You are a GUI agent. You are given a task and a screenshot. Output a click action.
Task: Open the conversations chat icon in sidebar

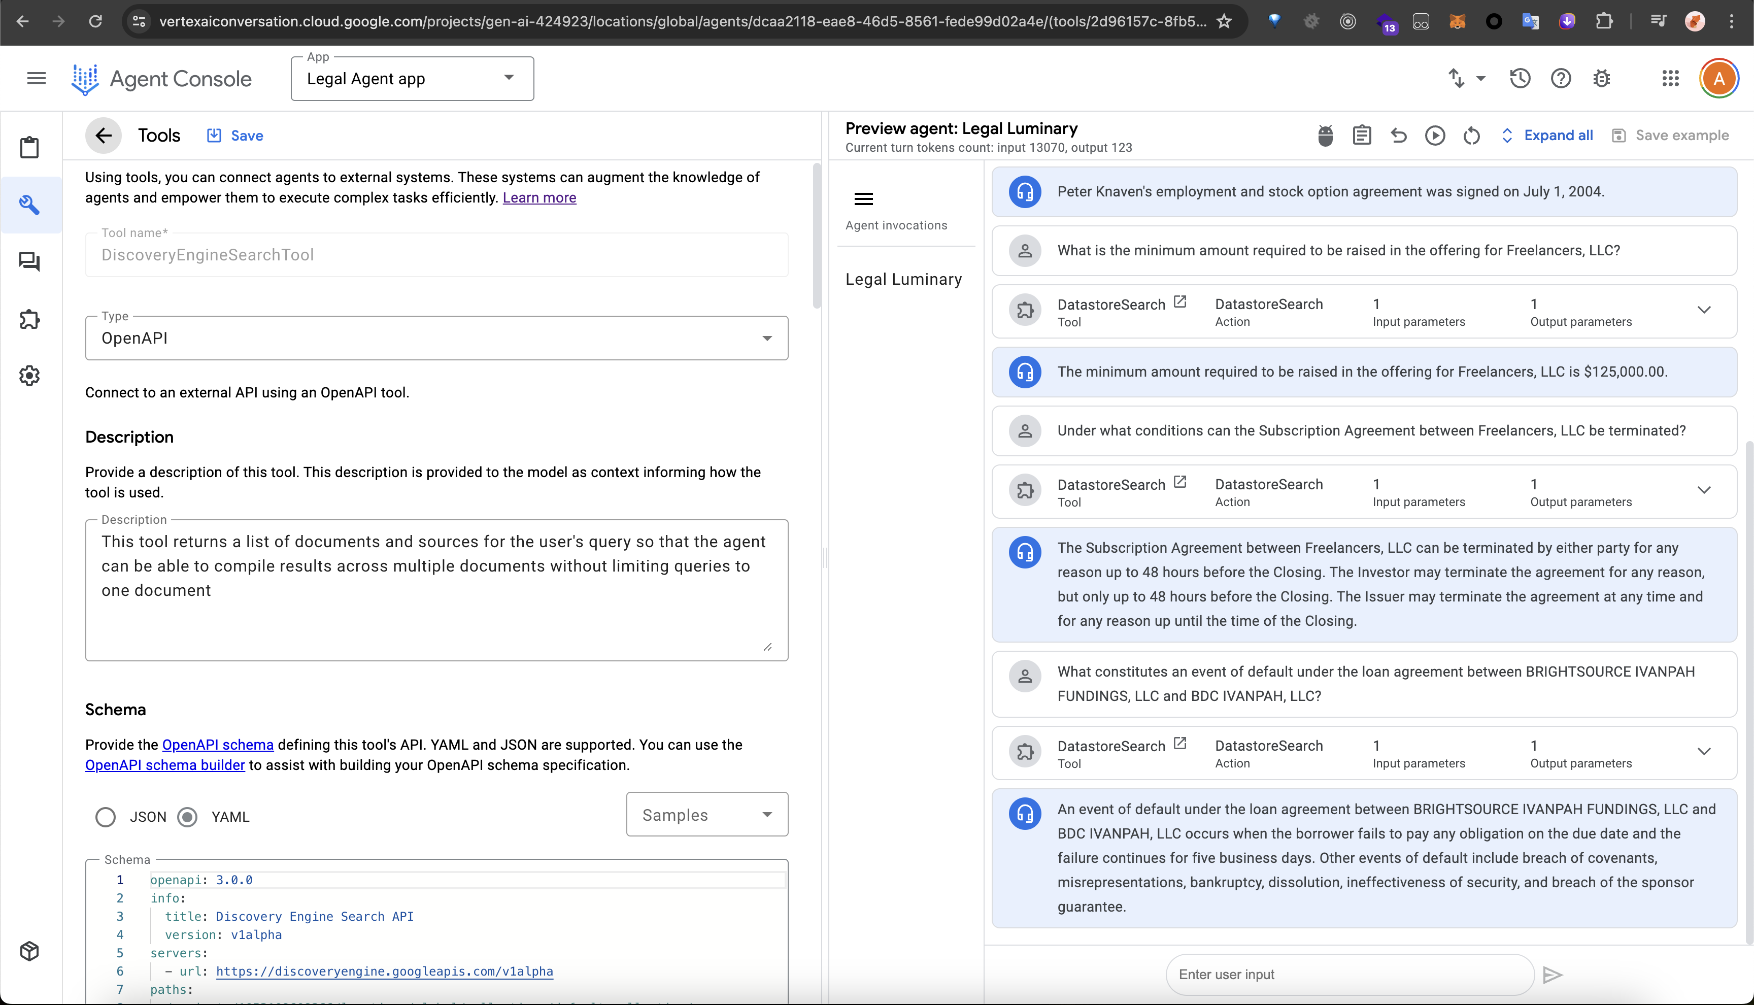(29, 261)
